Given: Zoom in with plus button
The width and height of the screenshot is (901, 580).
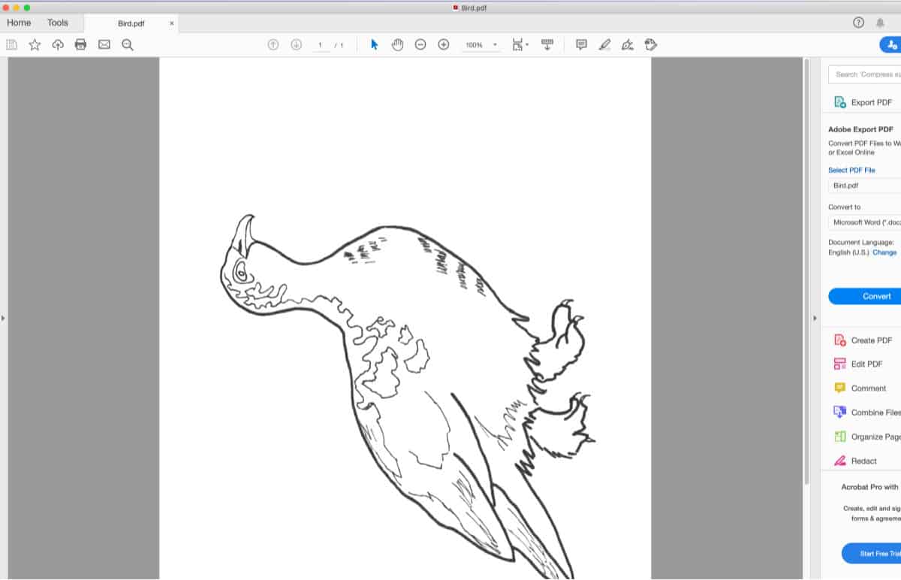Looking at the screenshot, I should 444,45.
